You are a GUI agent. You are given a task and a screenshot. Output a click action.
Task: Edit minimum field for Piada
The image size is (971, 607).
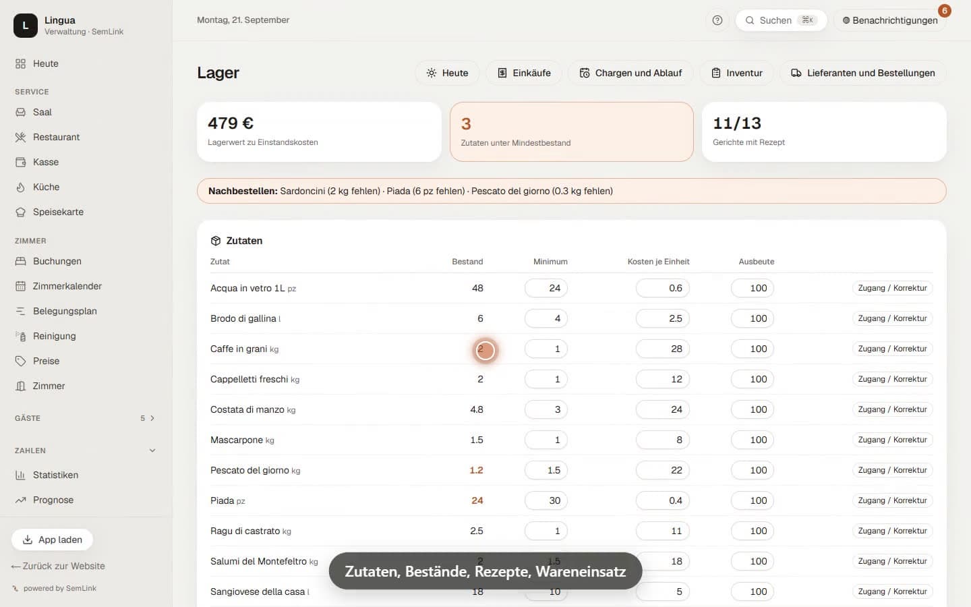(546, 500)
